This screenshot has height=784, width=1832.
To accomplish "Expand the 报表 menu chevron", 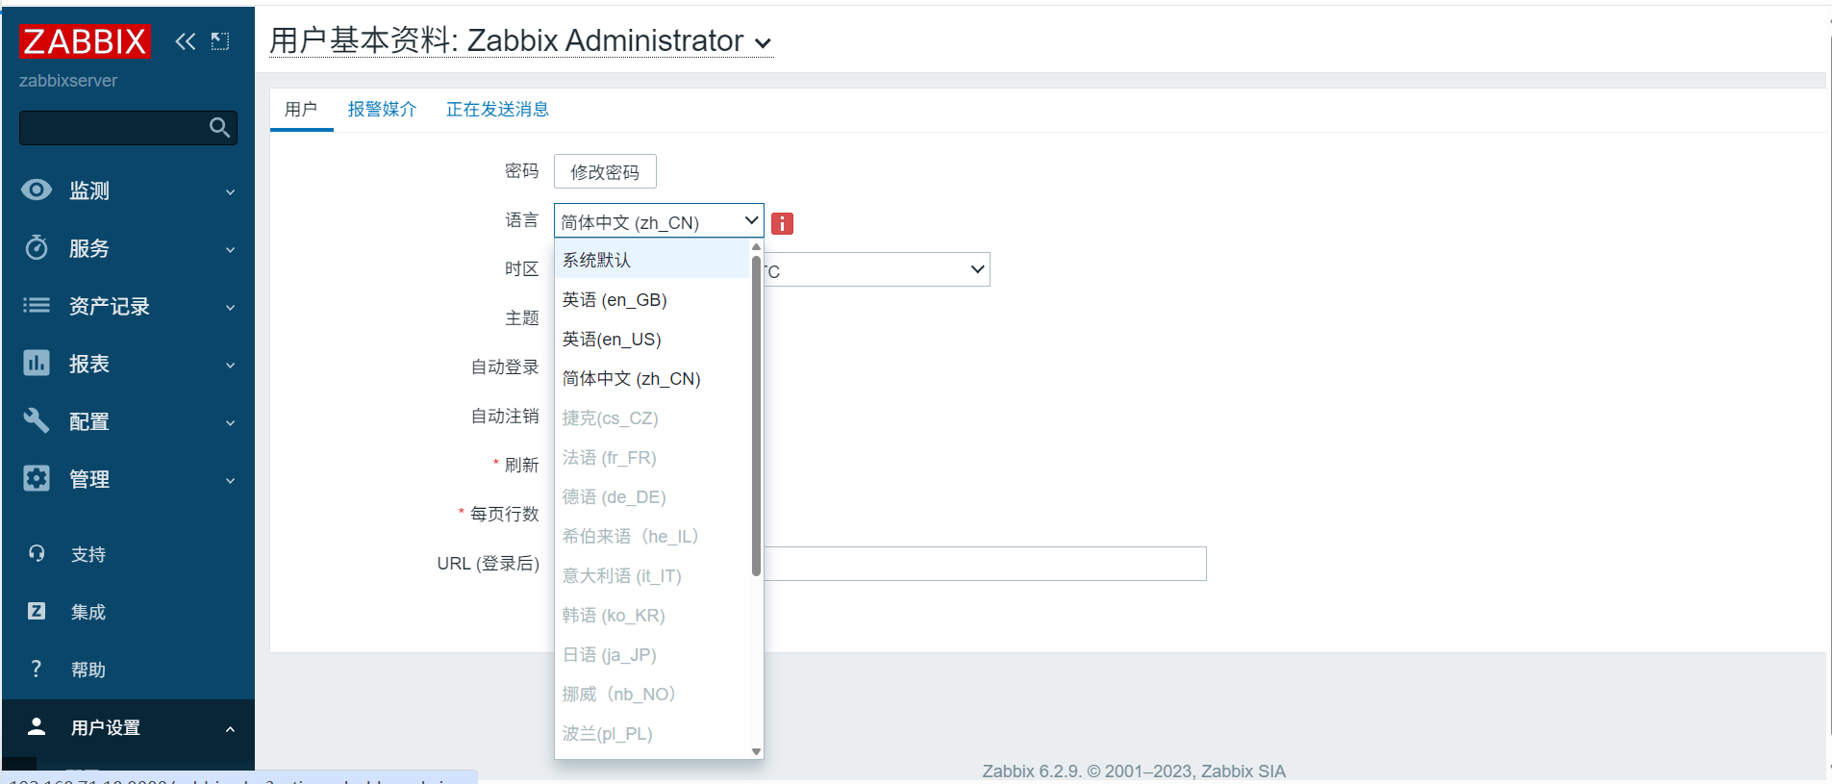I will click(x=231, y=366).
